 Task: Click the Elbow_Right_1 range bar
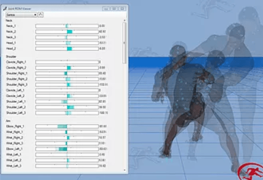[67, 126]
